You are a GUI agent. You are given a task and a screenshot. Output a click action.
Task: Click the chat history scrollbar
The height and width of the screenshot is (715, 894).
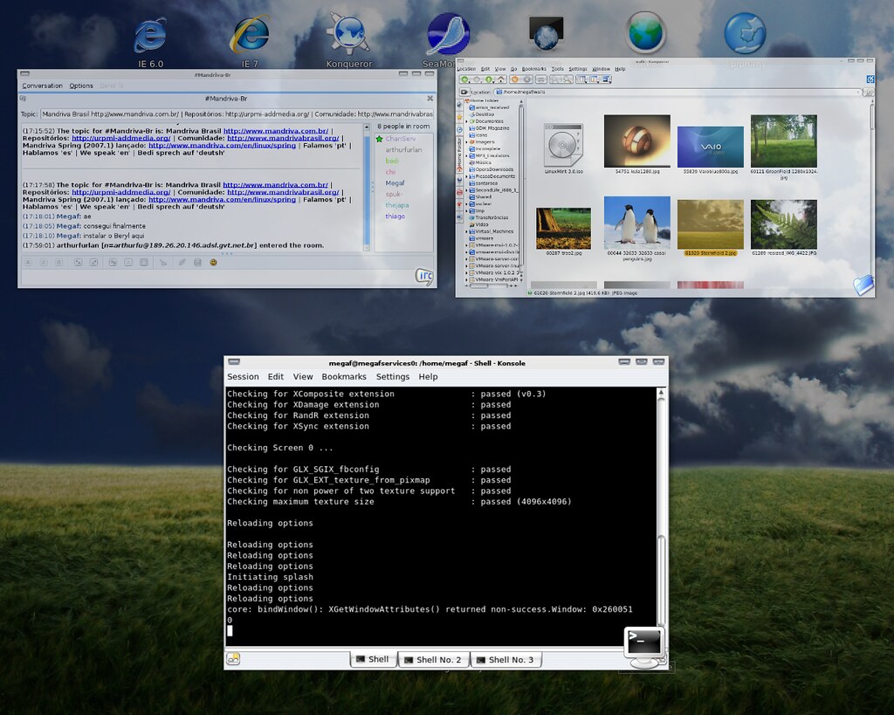pyautogui.click(x=367, y=189)
